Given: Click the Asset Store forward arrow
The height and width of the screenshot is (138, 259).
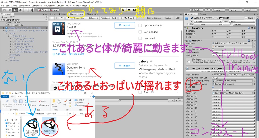Looking at the screenshot, I should 57,18.
